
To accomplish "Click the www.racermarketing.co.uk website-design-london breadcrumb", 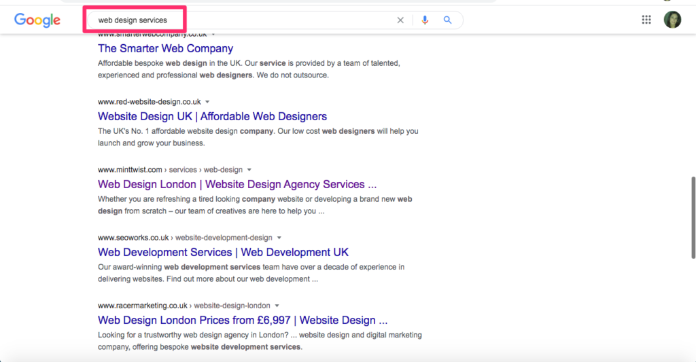I will click(184, 305).
